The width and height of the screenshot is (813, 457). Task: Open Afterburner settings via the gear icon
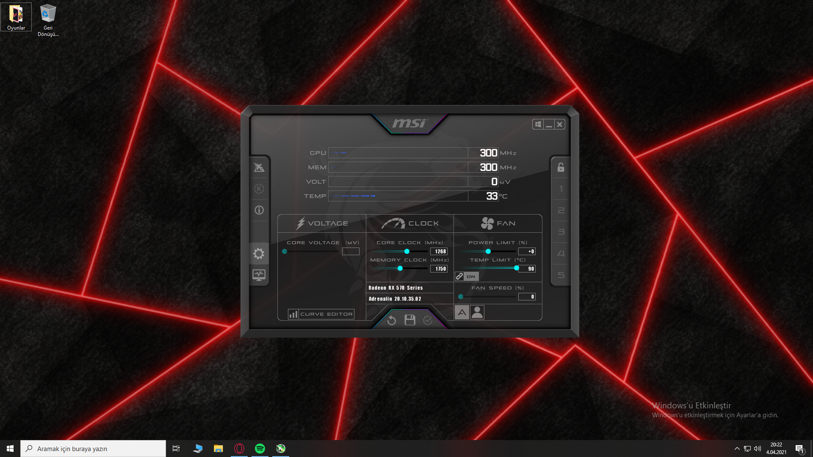point(259,253)
